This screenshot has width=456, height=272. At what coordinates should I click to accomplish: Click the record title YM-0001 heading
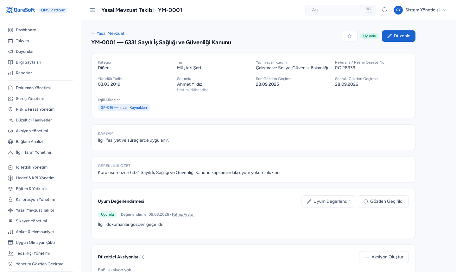[x=161, y=42]
